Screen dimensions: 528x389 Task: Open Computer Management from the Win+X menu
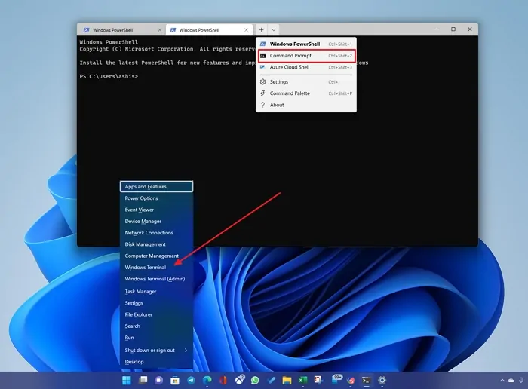(156, 256)
